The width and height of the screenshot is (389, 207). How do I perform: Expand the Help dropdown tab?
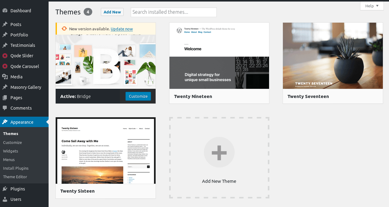[x=372, y=6]
